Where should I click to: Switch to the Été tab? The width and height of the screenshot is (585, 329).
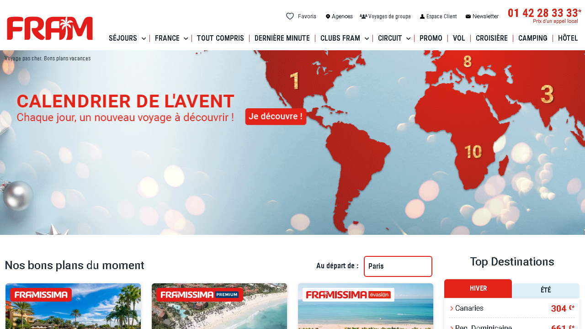click(546, 290)
